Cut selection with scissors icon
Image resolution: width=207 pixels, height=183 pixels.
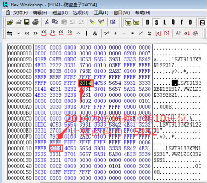pyautogui.click(x=46, y=22)
